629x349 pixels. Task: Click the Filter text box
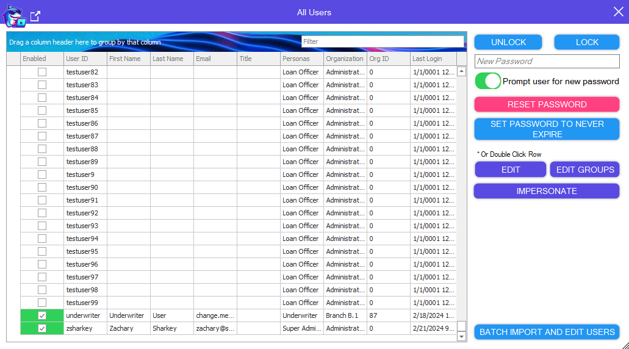[x=383, y=41]
